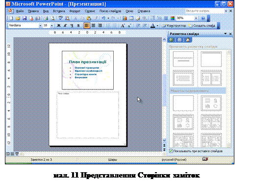The image size is (253, 181).
Task: Click the spelling status icon in status bar
Action: coord(205,159)
